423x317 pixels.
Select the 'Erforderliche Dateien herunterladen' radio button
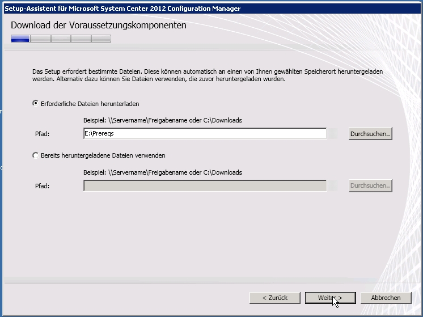(x=36, y=104)
